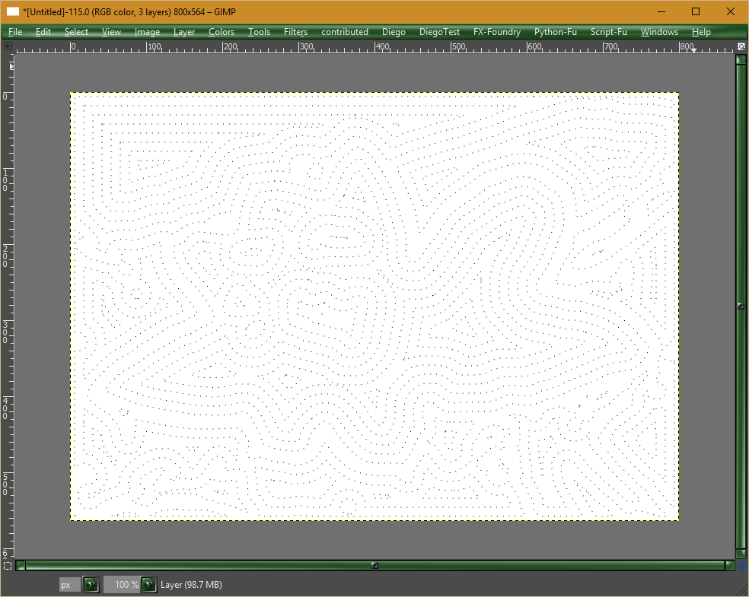Open the zoom level dropdown arrow
Viewport: 749px width, 597px height.
coord(149,585)
